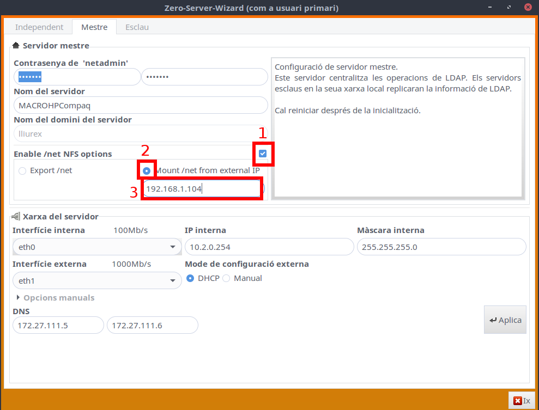Click the password confirmation field

coord(204,77)
